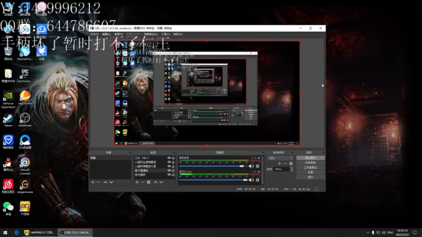Open Windows Start button
422x237 pixels.
tap(5, 232)
